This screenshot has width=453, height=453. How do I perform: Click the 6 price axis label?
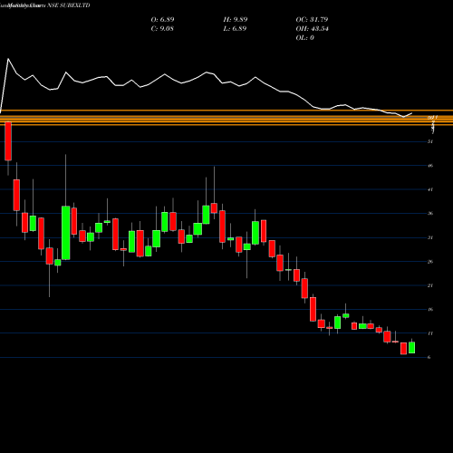(x=429, y=357)
